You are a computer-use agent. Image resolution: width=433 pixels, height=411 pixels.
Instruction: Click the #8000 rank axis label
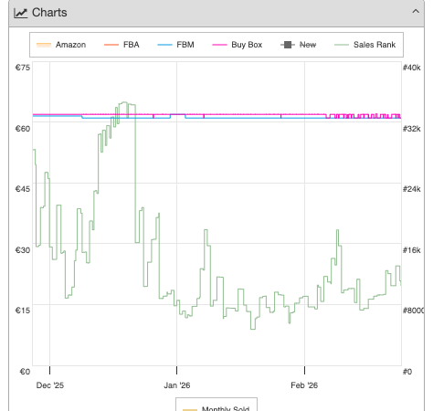click(413, 311)
